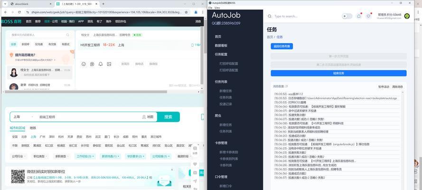Click 返回任务列表 button

282,46
